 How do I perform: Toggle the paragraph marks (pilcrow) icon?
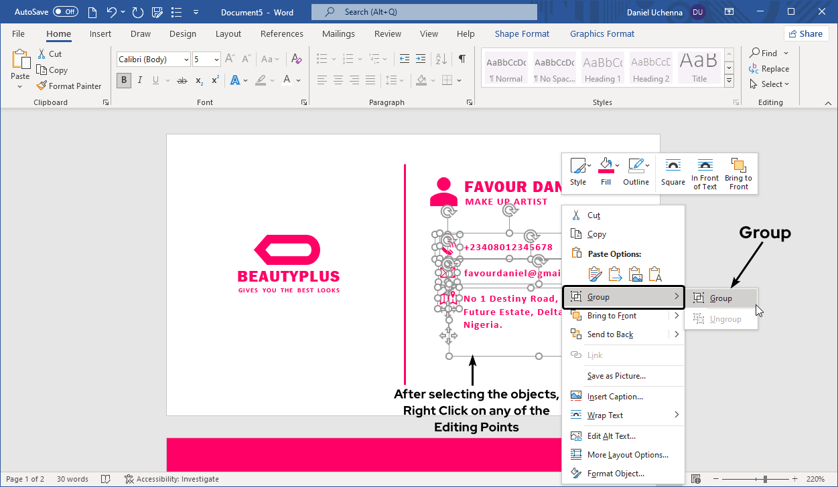462,59
